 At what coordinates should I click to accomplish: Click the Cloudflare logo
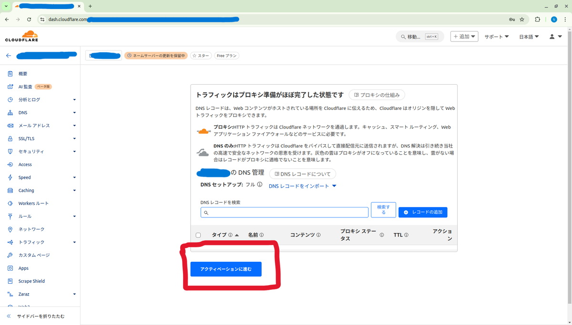21,36
